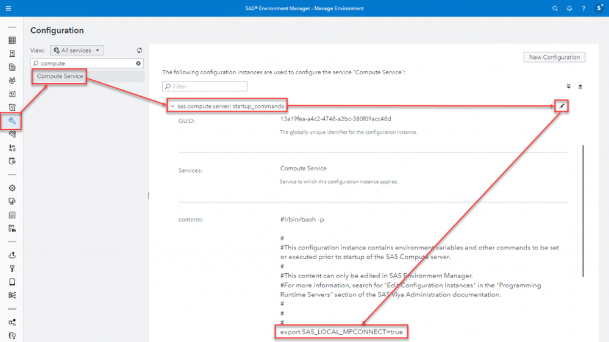This screenshot has height=342, width=609.
Task: Click the compute search field
Action: pyautogui.click(x=87, y=63)
